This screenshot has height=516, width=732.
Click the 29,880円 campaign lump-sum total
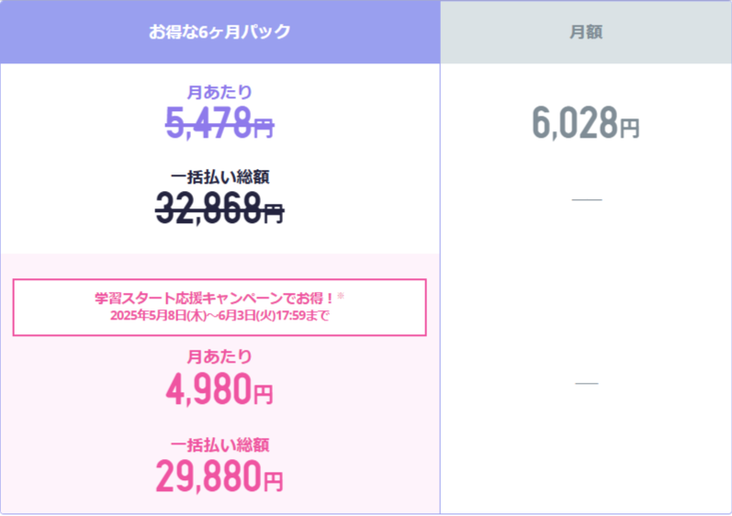point(220,476)
